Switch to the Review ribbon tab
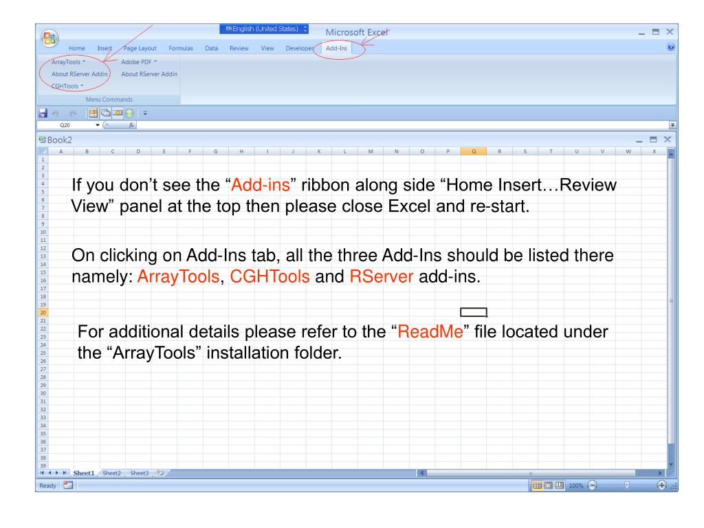Viewport: 704px width, 528px height. [239, 48]
